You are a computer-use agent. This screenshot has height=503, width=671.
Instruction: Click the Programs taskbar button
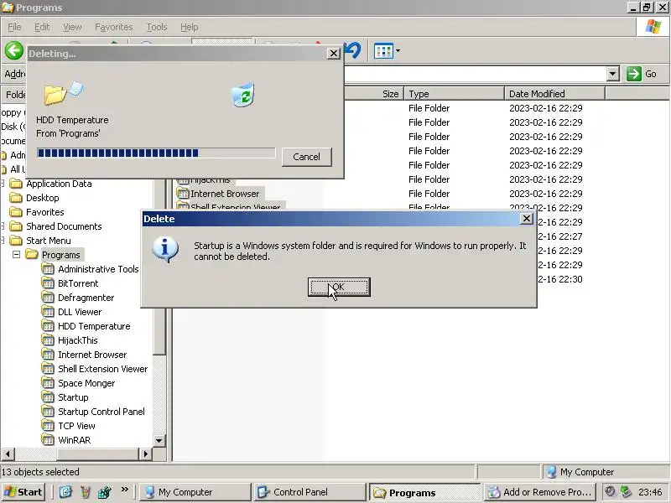[425, 492]
